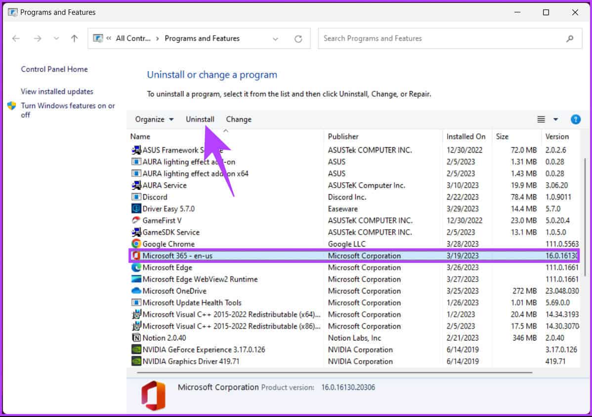This screenshot has width=592, height=417.
Task: Click the Microsoft Edge WebView2 Runtime icon
Action: (136, 279)
